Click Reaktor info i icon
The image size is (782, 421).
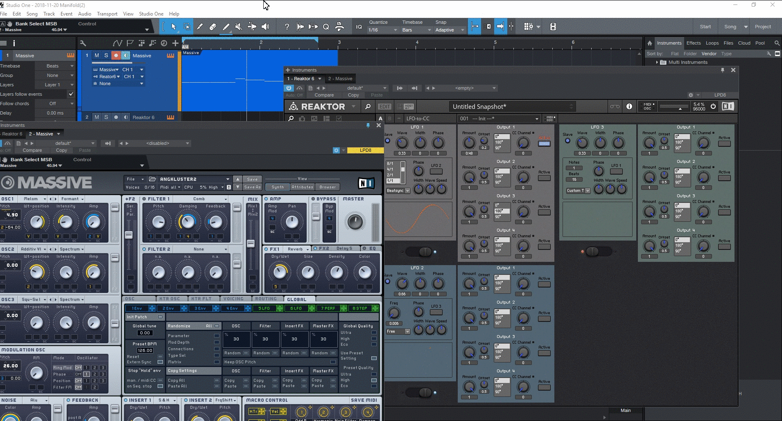tap(629, 106)
